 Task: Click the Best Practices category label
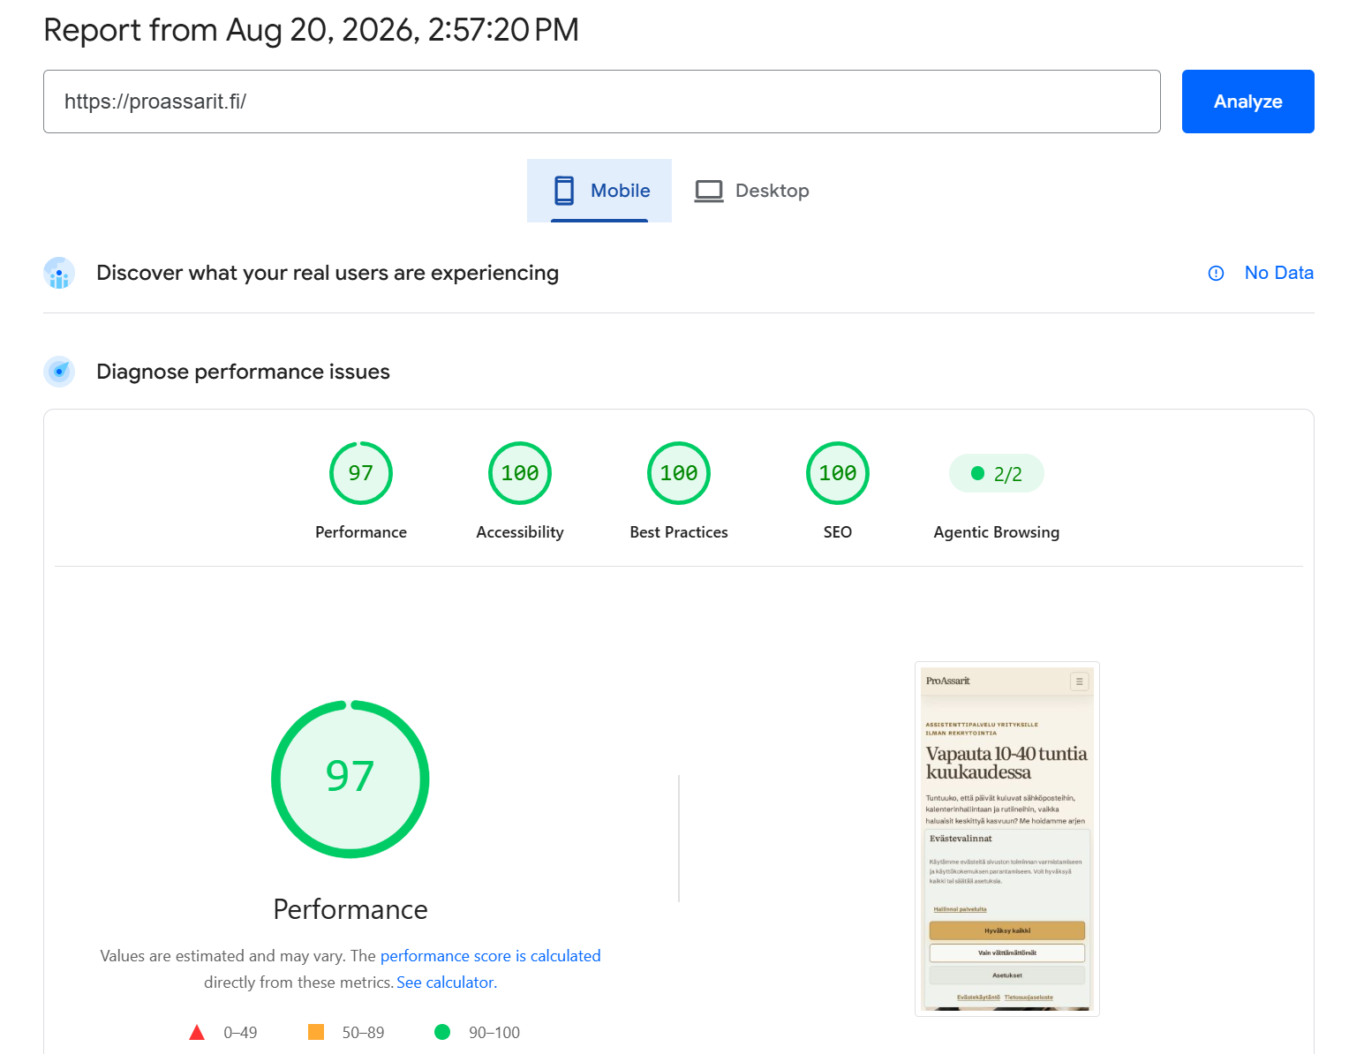(x=679, y=532)
